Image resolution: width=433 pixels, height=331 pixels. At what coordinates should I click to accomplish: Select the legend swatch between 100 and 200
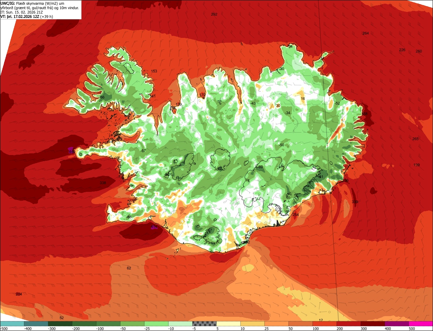point(324,324)
